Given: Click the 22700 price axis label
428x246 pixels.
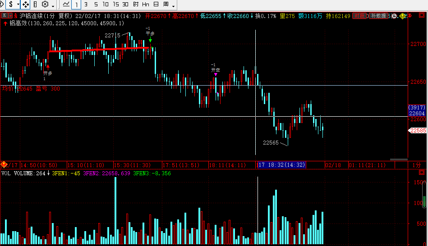Looking at the screenshot, I should [x=418, y=44].
